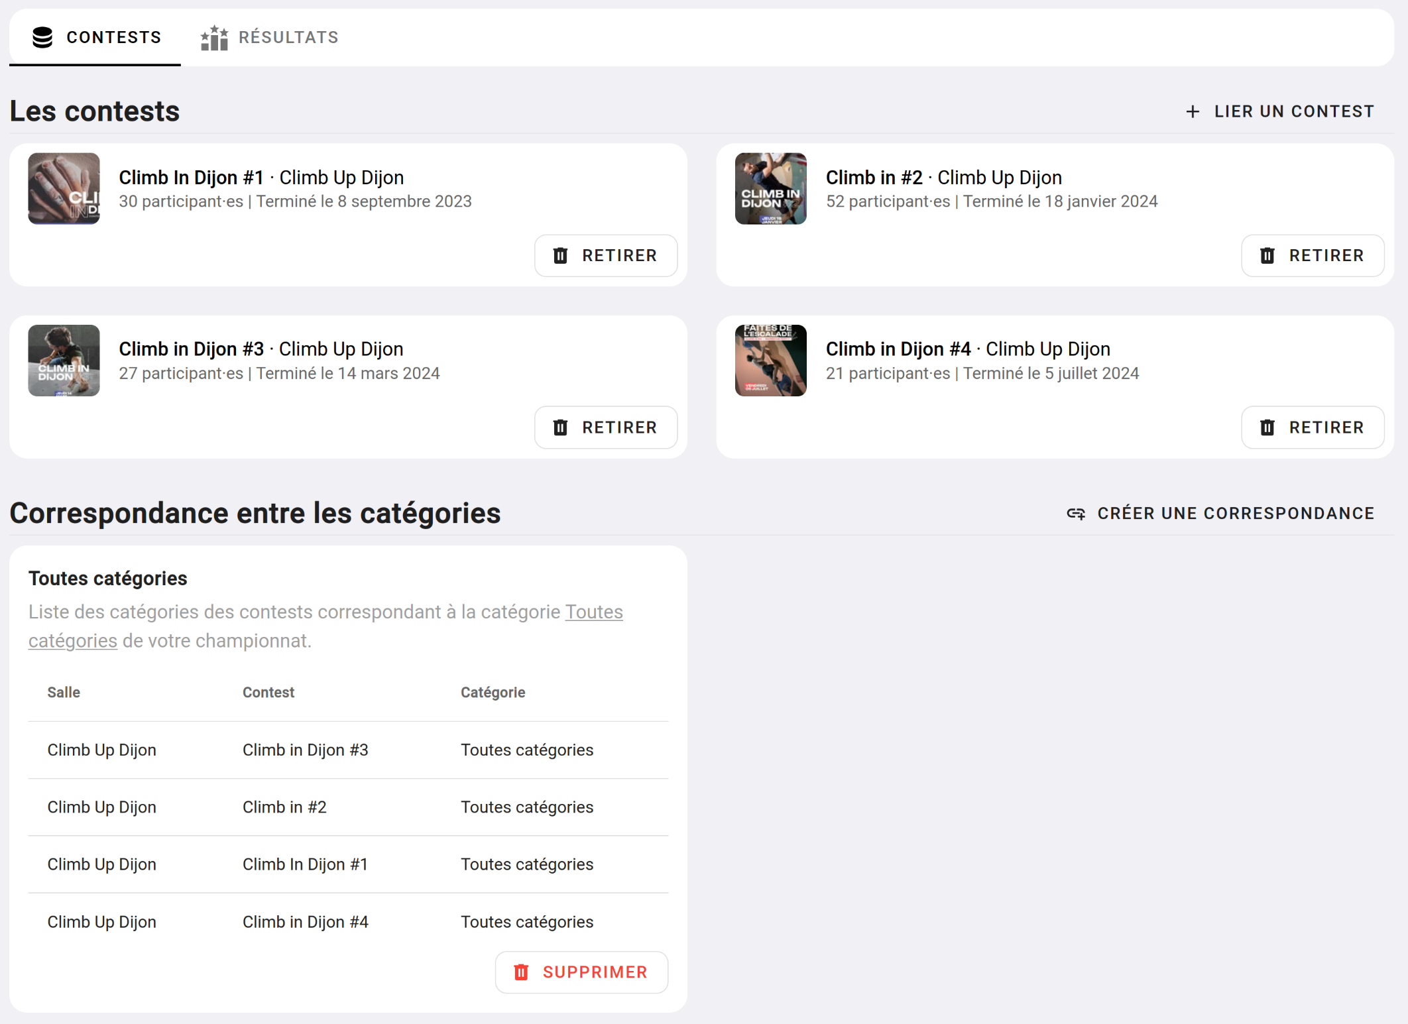The height and width of the screenshot is (1024, 1408).
Task: Open Climb in Dijon #3 poster thumbnail
Action: click(64, 361)
